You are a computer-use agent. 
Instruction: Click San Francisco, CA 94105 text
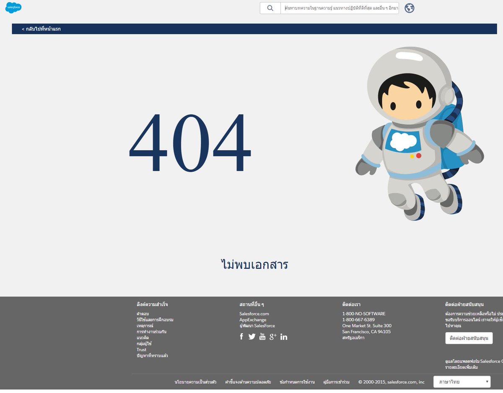(x=366, y=331)
